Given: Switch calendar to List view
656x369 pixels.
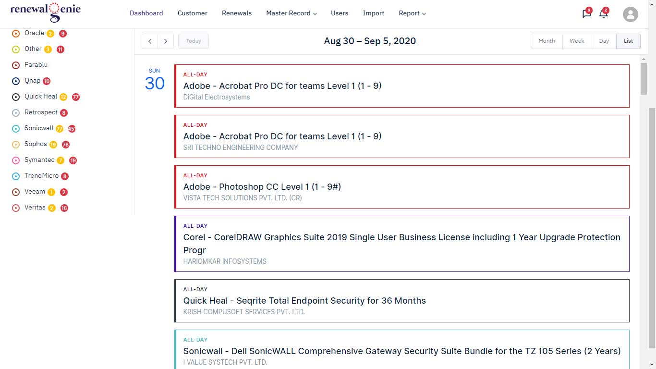Looking at the screenshot, I should pos(628,41).
